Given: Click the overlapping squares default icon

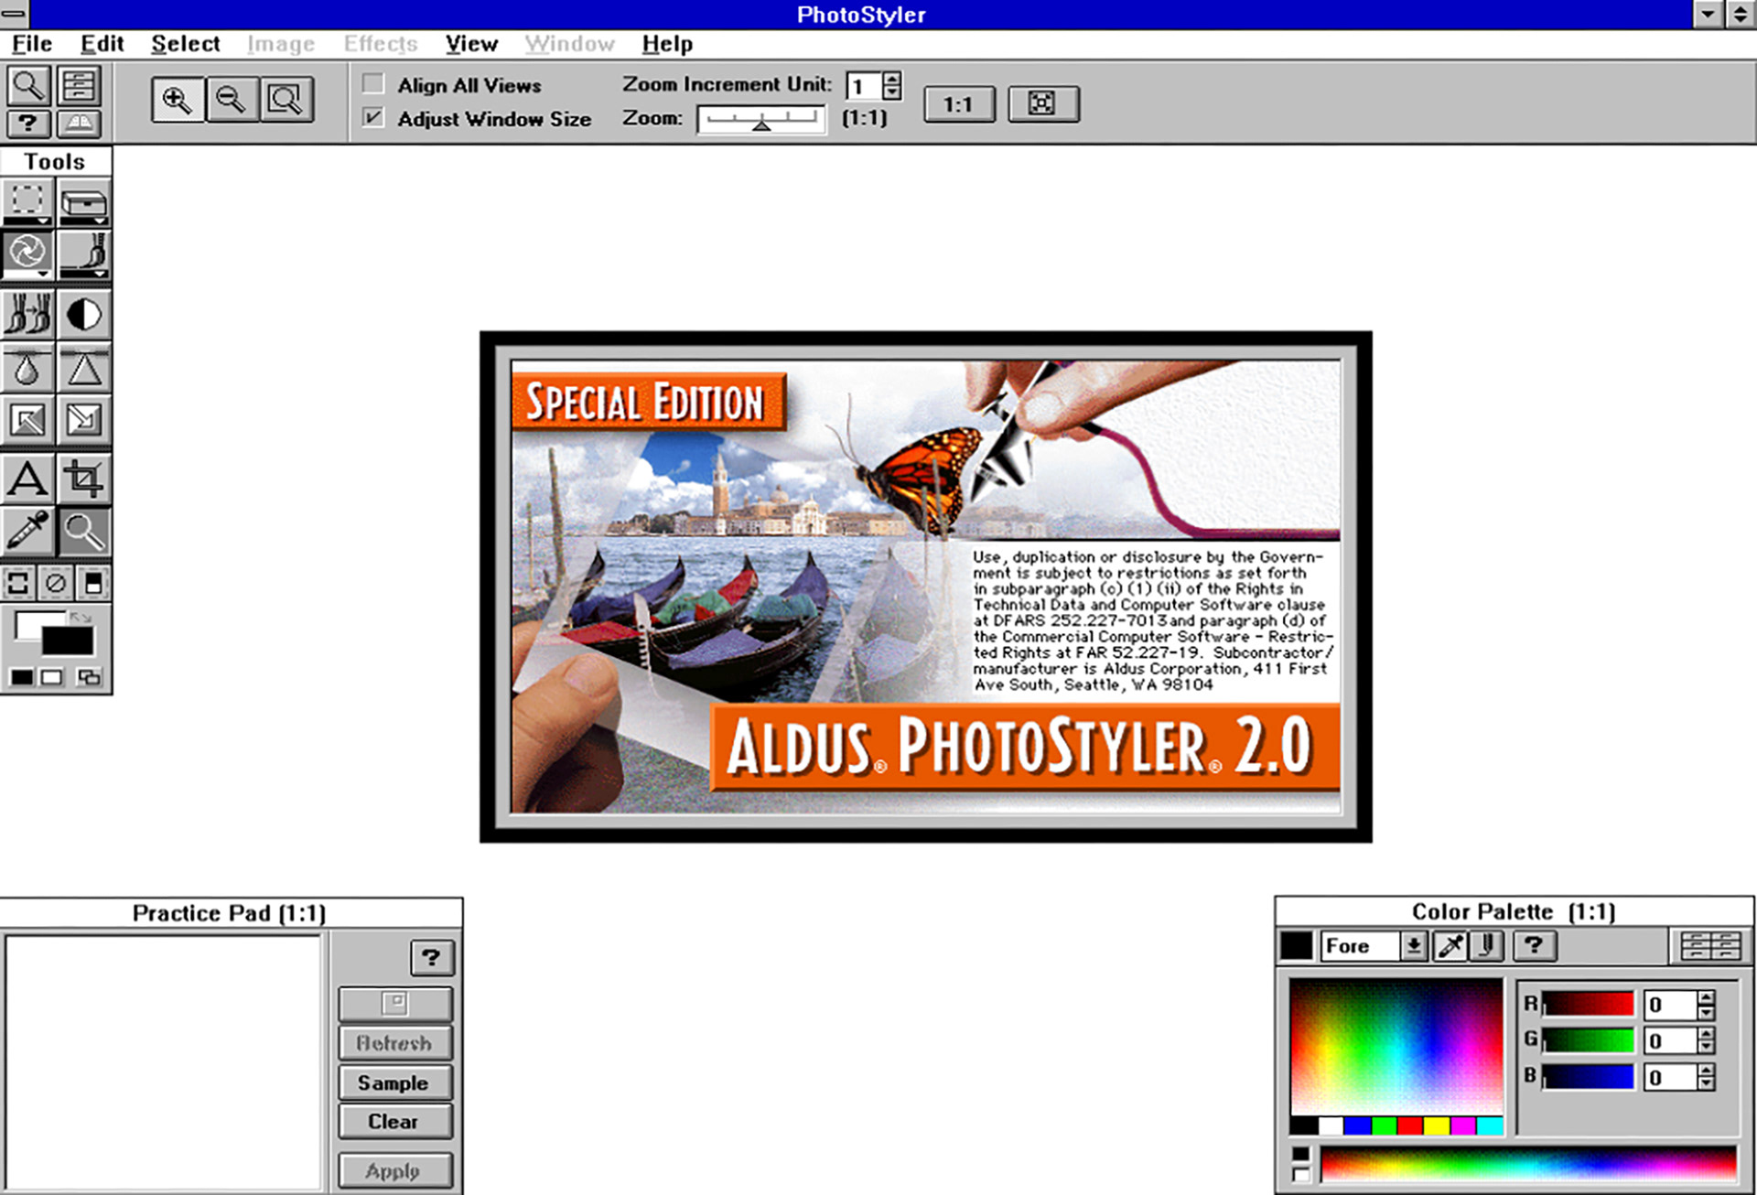Looking at the screenshot, I should click(x=89, y=677).
